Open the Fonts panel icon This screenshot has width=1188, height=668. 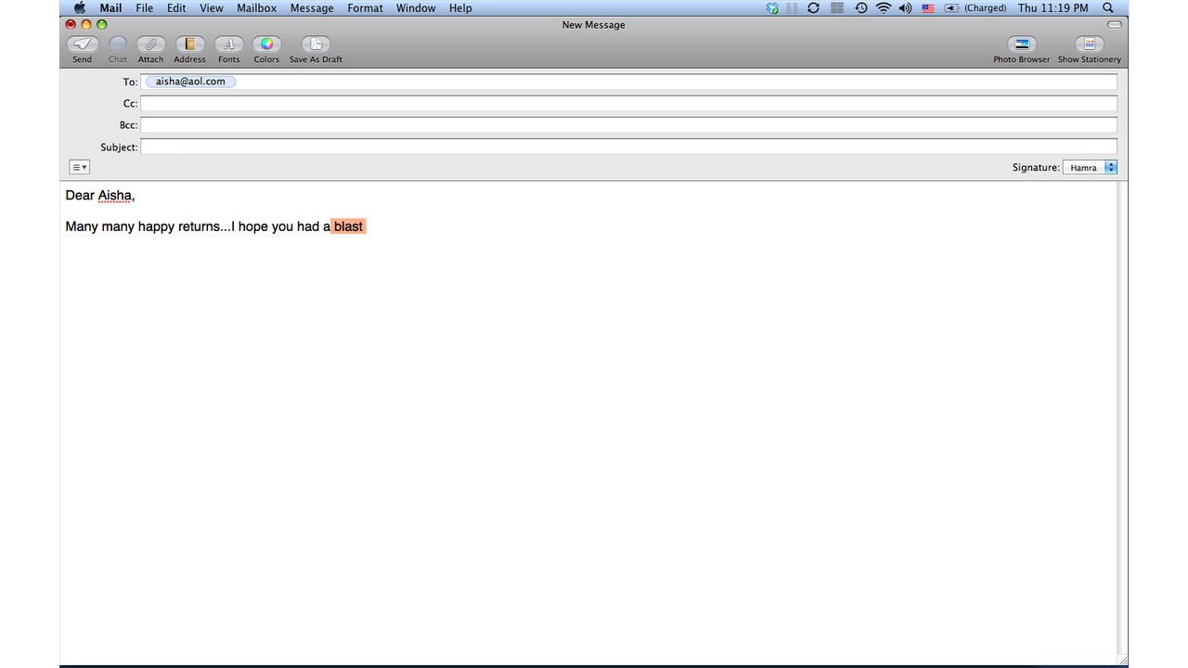click(228, 45)
